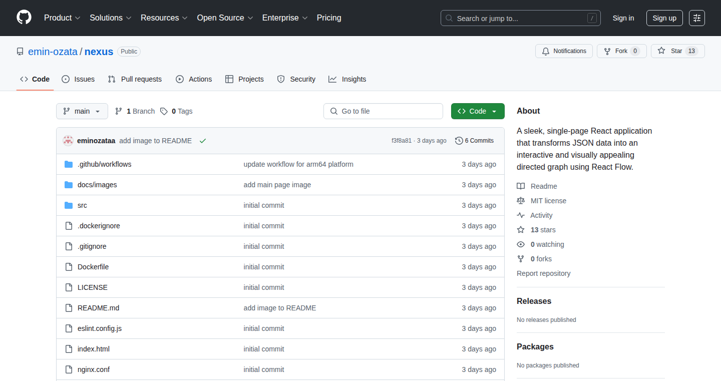721x381 pixels.
Task: Click the fork icon in Fork button
Action: pyautogui.click(x=607, y=51)
